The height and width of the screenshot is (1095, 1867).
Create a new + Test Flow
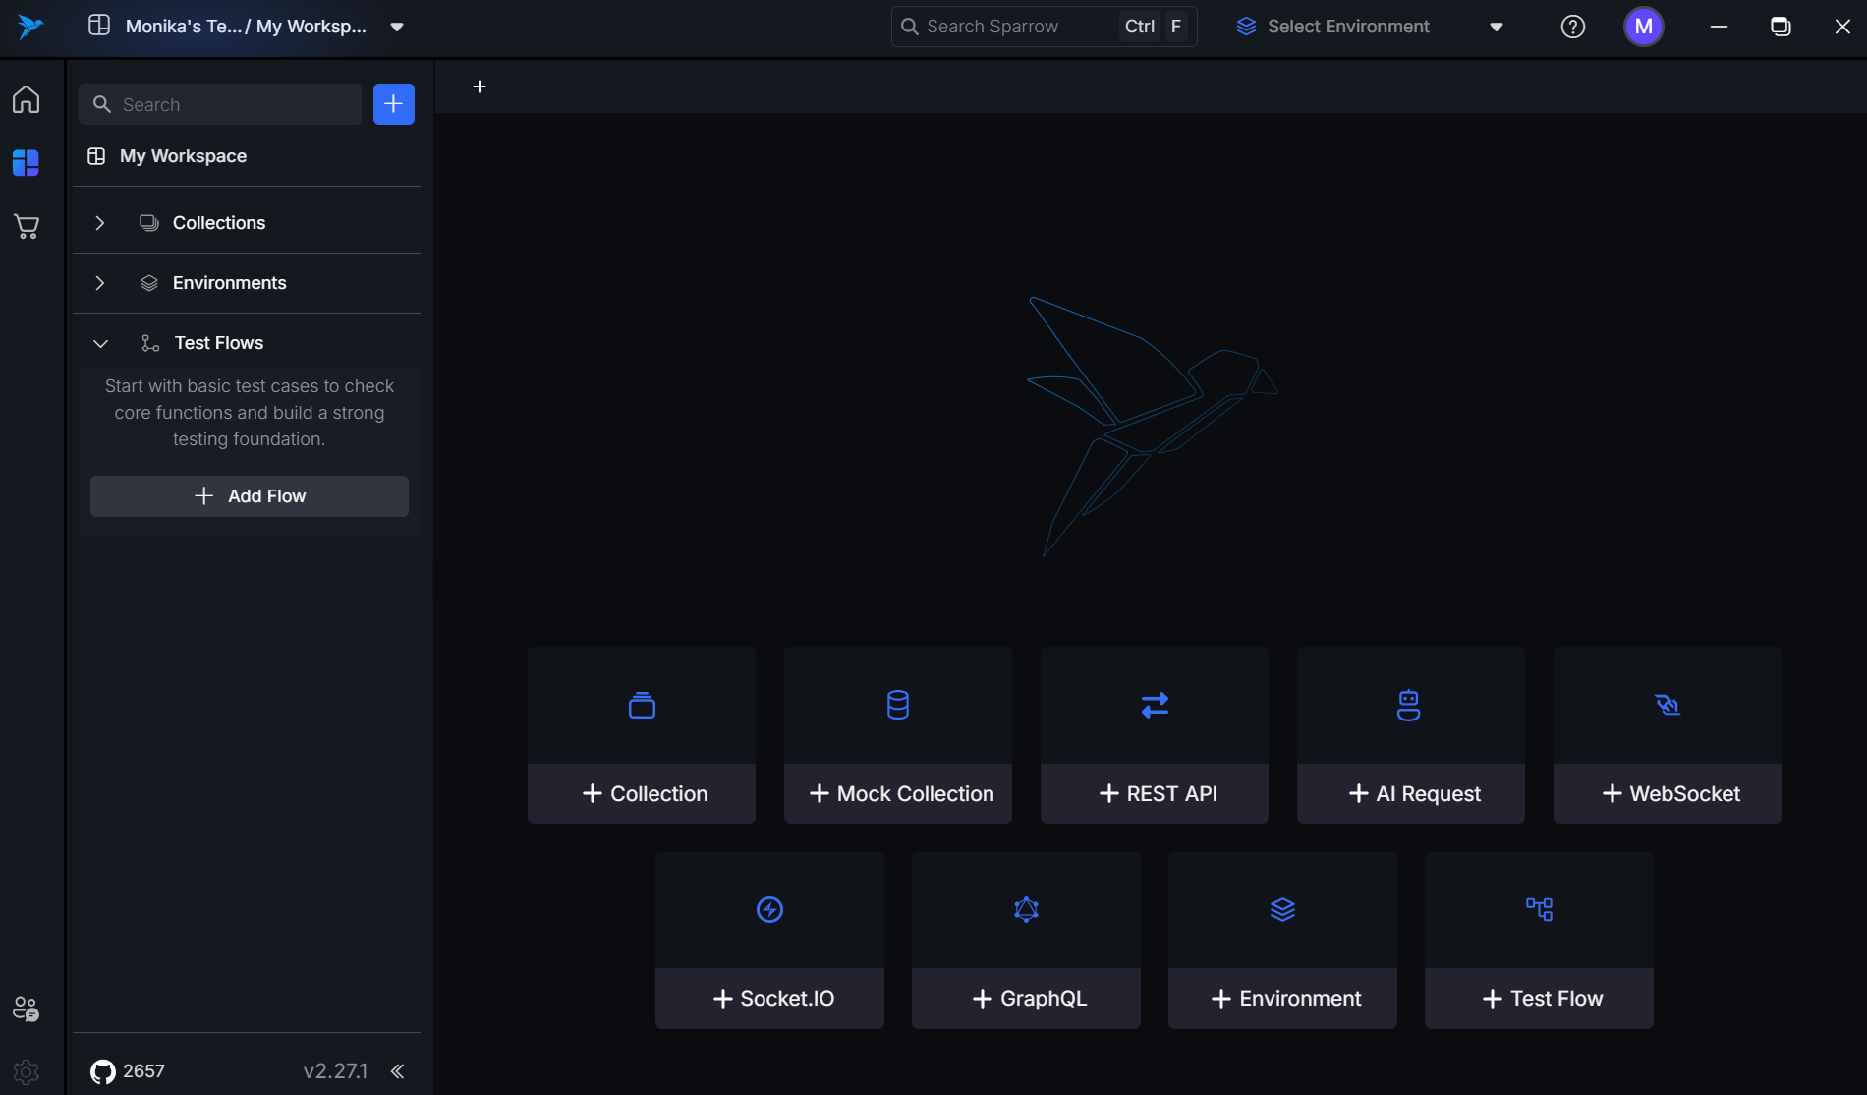click(1540, 999)
